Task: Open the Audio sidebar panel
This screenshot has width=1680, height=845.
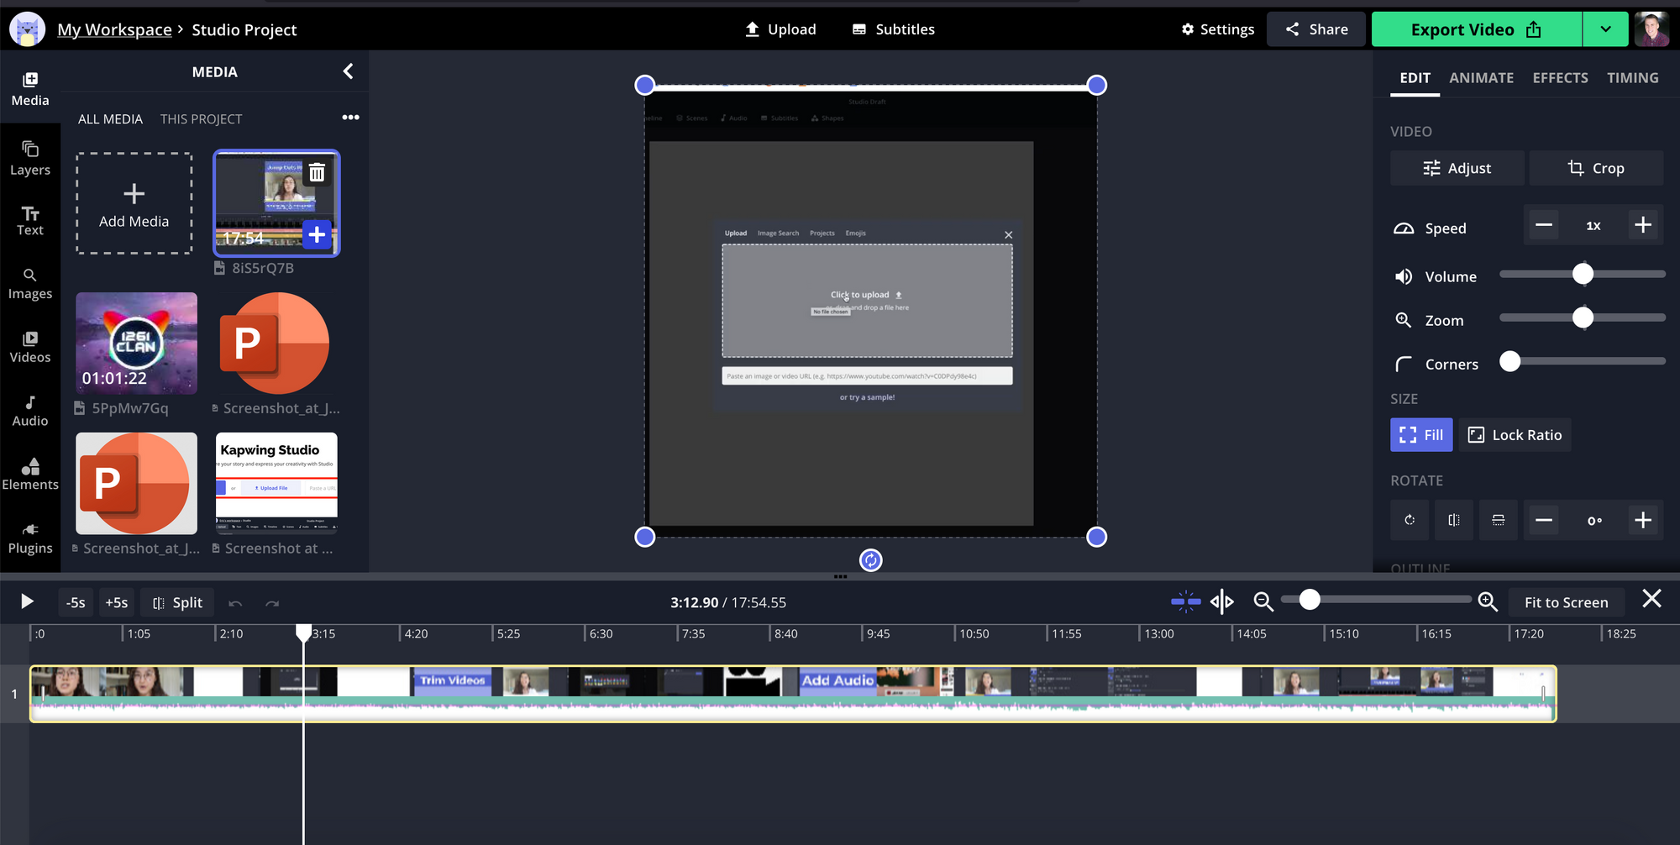Action: click(x=30, y=411)
